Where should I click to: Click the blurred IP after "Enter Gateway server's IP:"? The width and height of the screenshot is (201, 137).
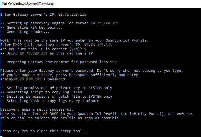pyautogui.click(x=72, y=14)
